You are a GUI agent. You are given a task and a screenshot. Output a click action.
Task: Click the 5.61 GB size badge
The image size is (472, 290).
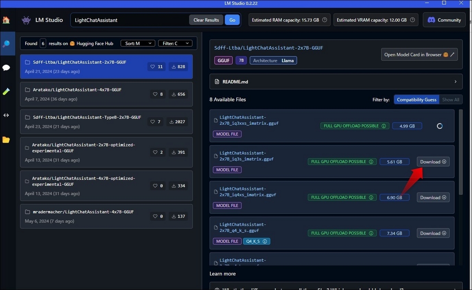[x=395, y=162]
